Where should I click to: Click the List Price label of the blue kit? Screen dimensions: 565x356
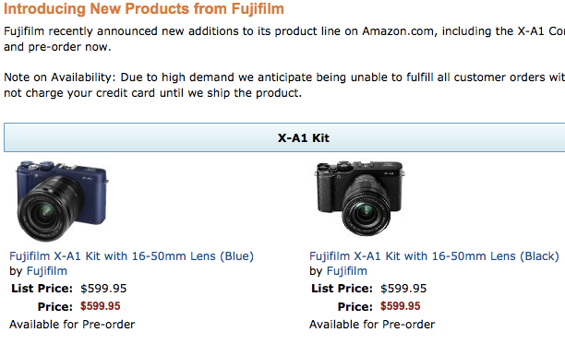click(x=42, y=289)
